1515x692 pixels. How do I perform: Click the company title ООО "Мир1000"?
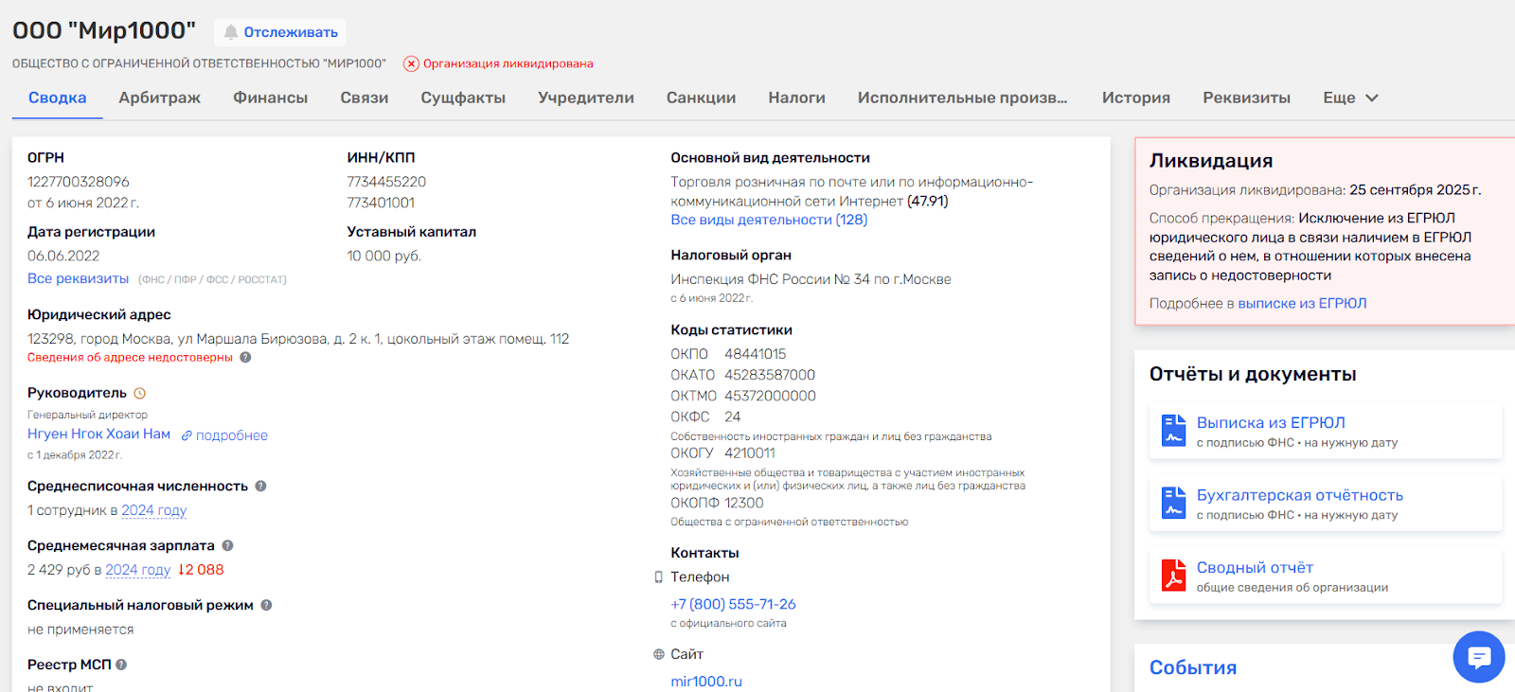104,30
